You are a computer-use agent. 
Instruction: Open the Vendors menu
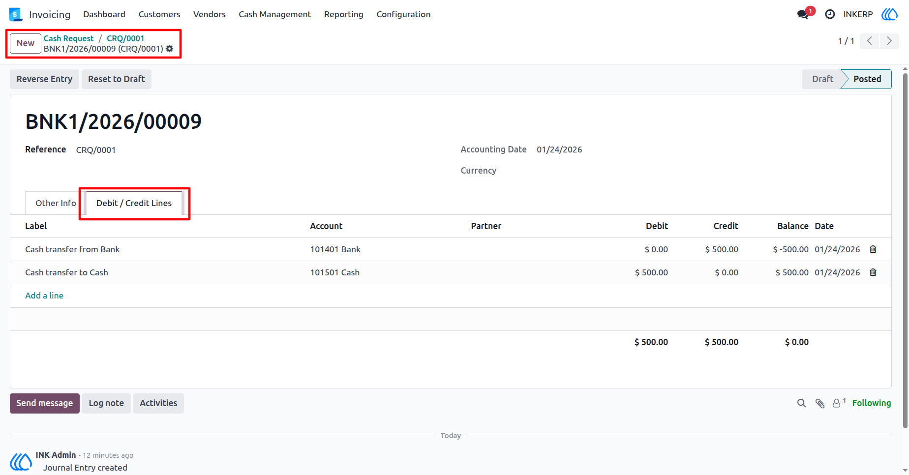[210, 14]
